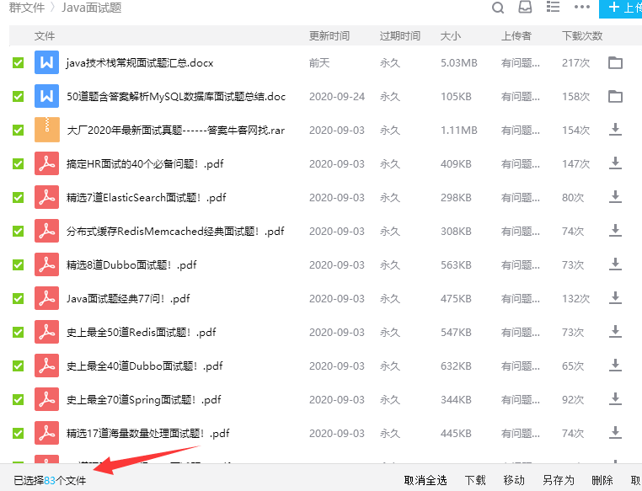This screenshot has height=491, width=642.
Task: Uncheck 分布式缓存RedisMemcached checkbox
Action: tap(18, 231)
